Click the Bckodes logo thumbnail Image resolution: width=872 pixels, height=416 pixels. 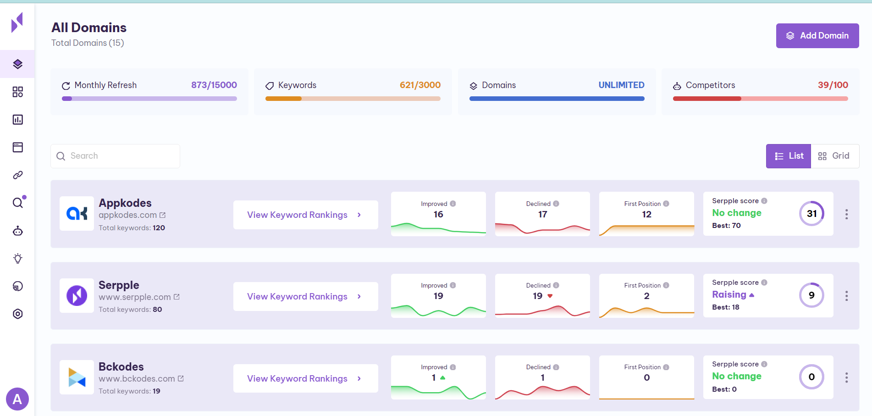77,377
